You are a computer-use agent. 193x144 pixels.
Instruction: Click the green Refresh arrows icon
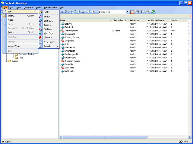click(153, 12)
